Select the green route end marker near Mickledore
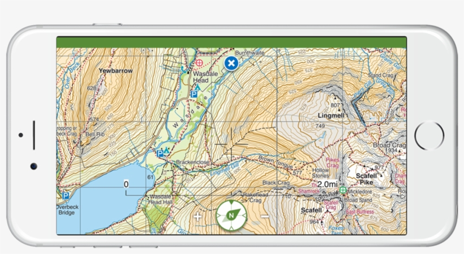Image resolution: width=464 pixels, height=254 pixels. click(343, 190)
